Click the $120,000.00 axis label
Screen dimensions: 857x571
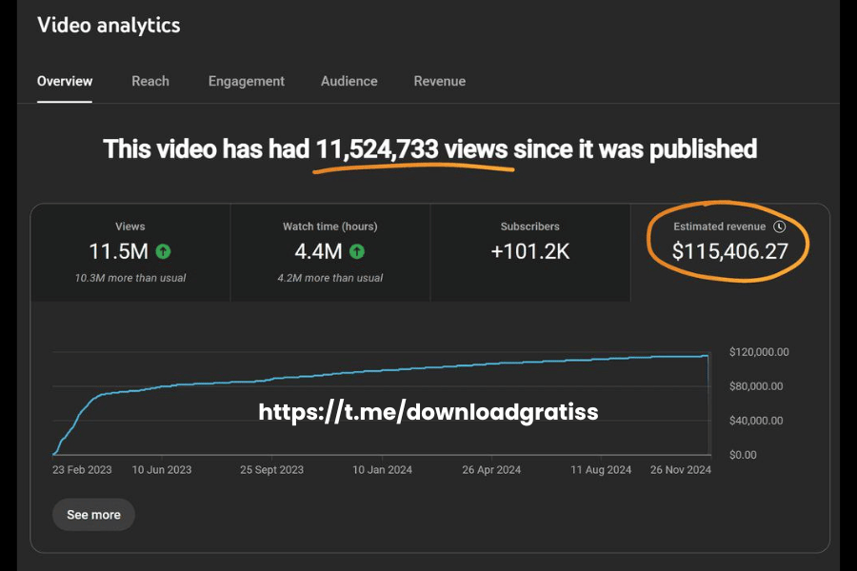[759, 352]
